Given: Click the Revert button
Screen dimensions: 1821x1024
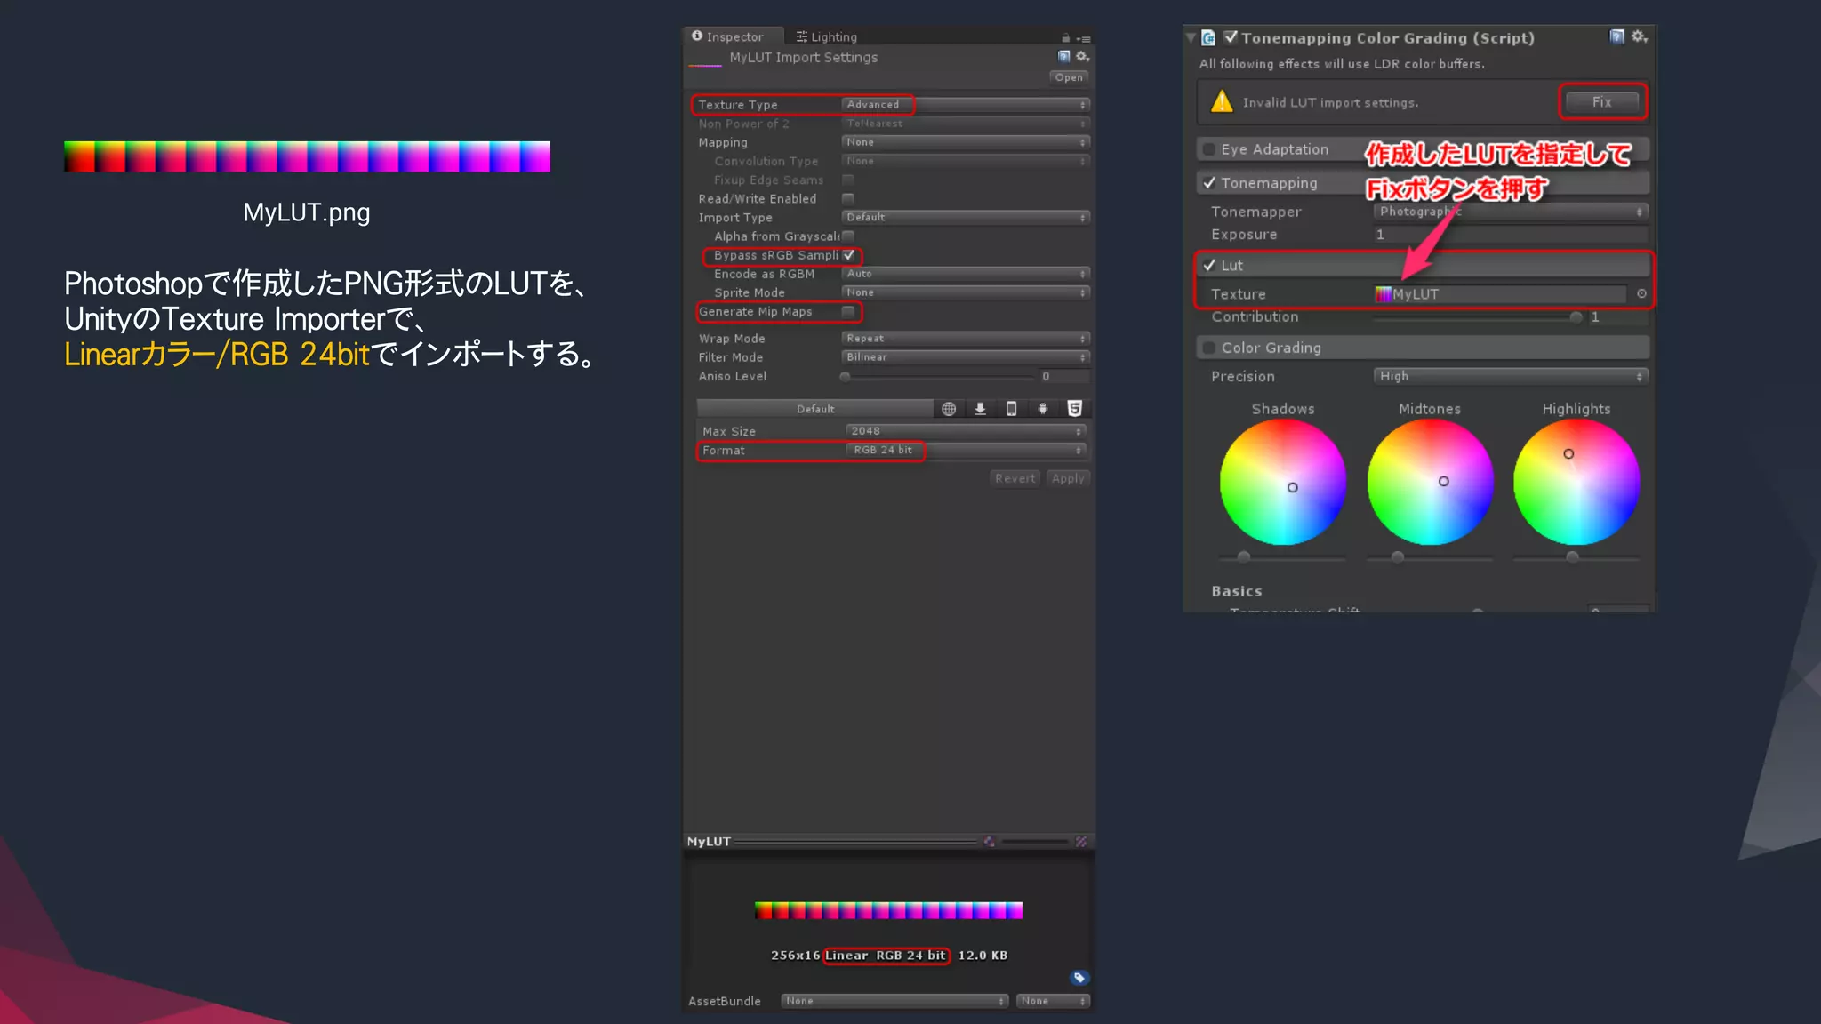Looking at the screenshot, I should pos(1015,478).
